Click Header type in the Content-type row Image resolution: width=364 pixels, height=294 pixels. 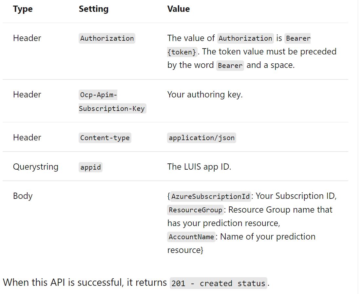click(x=27, y=137)
